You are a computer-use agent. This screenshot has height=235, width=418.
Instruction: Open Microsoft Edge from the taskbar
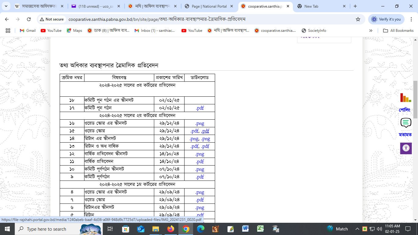(x=200, y=229)
